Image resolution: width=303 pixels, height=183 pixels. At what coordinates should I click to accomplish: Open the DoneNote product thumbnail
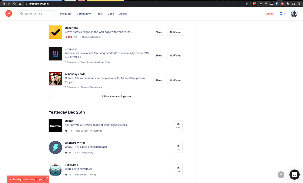click(55, 32)
